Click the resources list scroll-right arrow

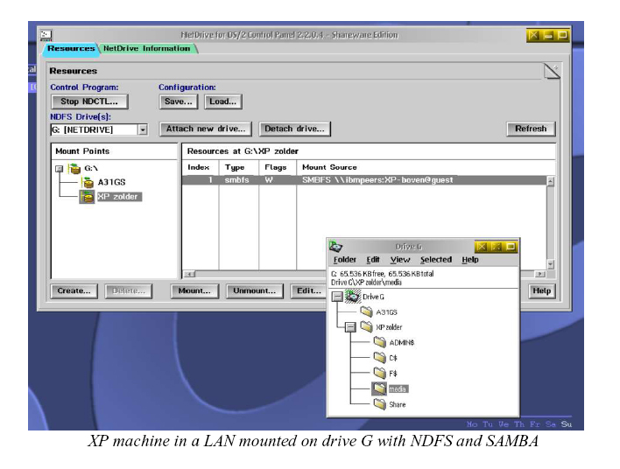click(x=539, y=274)
